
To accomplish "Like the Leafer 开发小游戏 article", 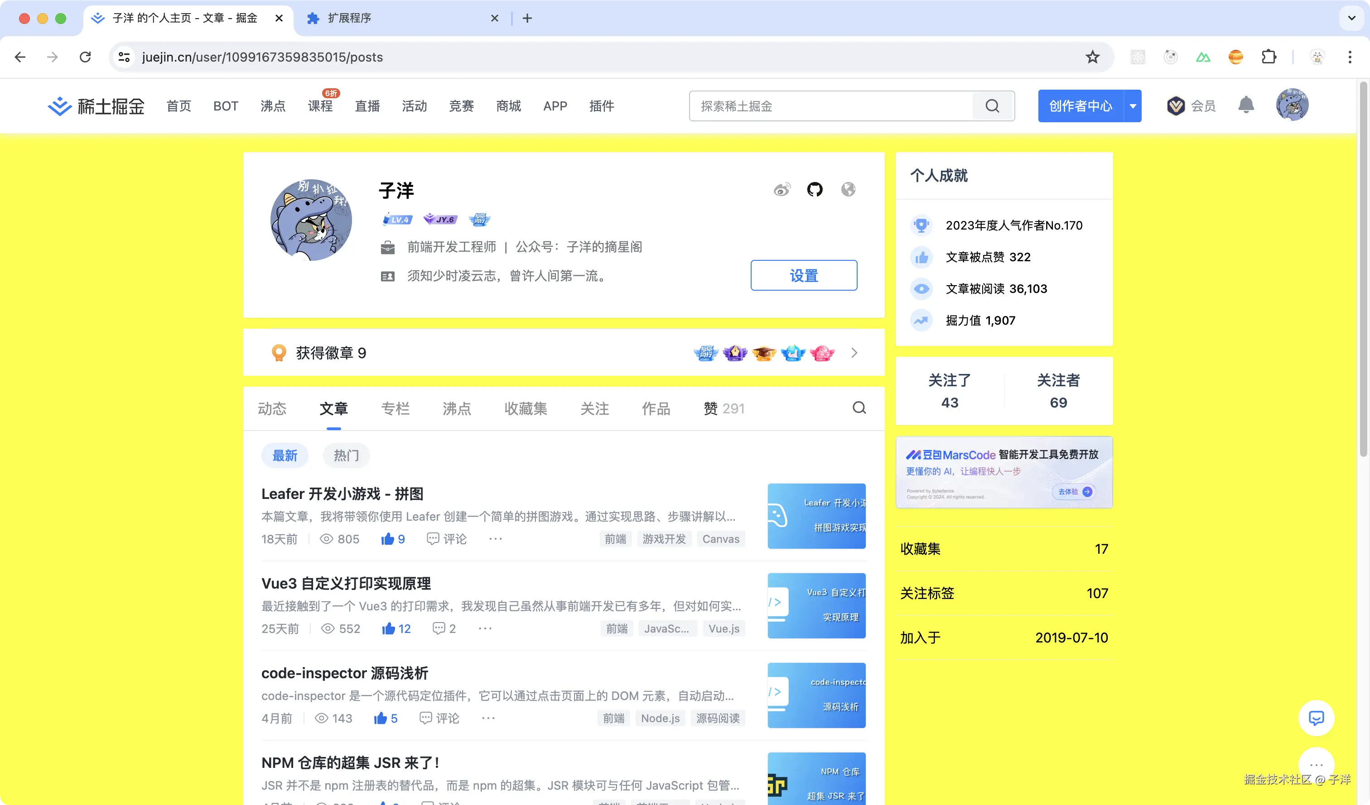I will click(387, 539).
